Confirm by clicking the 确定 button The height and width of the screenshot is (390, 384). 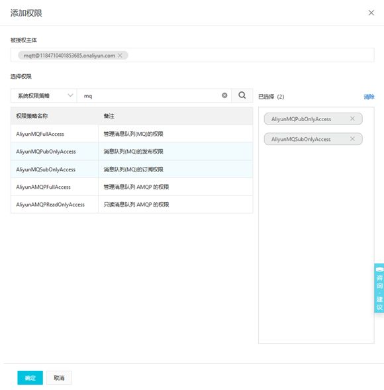[x=30, y=378]
